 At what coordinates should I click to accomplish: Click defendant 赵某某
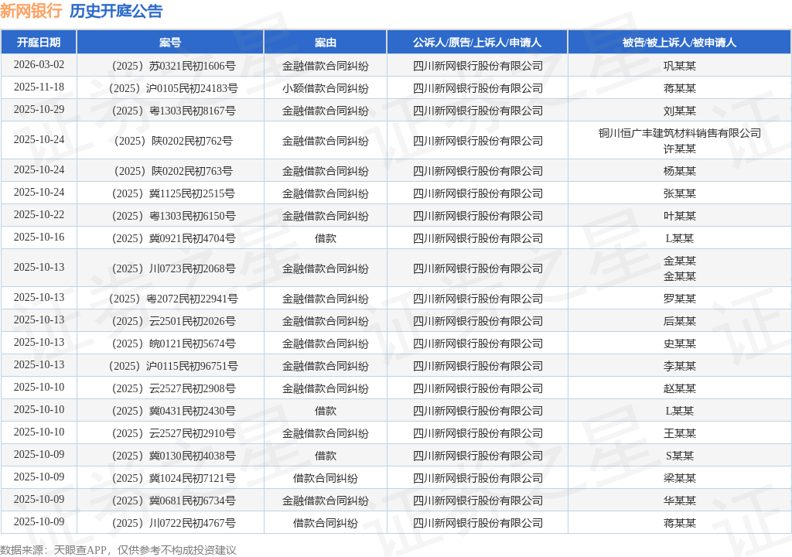pyautogui.click(x=679, y=388)
